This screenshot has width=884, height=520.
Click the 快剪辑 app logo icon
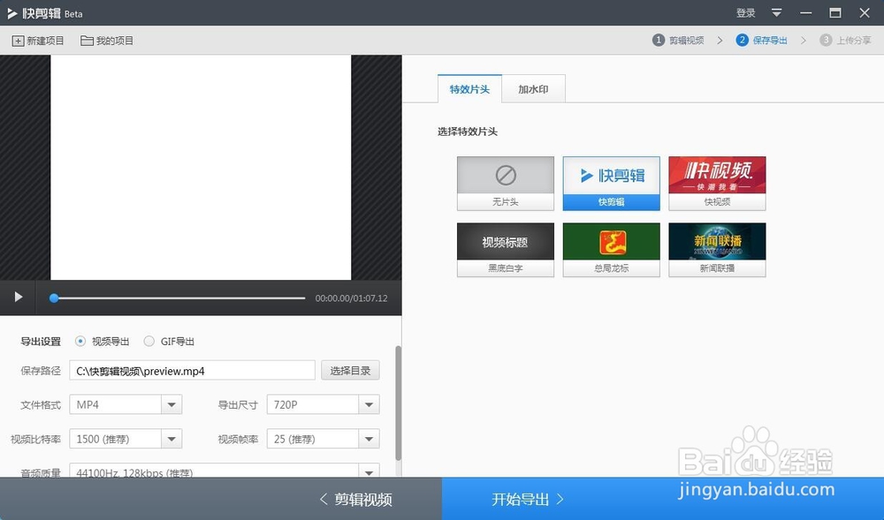click(12, 13)
